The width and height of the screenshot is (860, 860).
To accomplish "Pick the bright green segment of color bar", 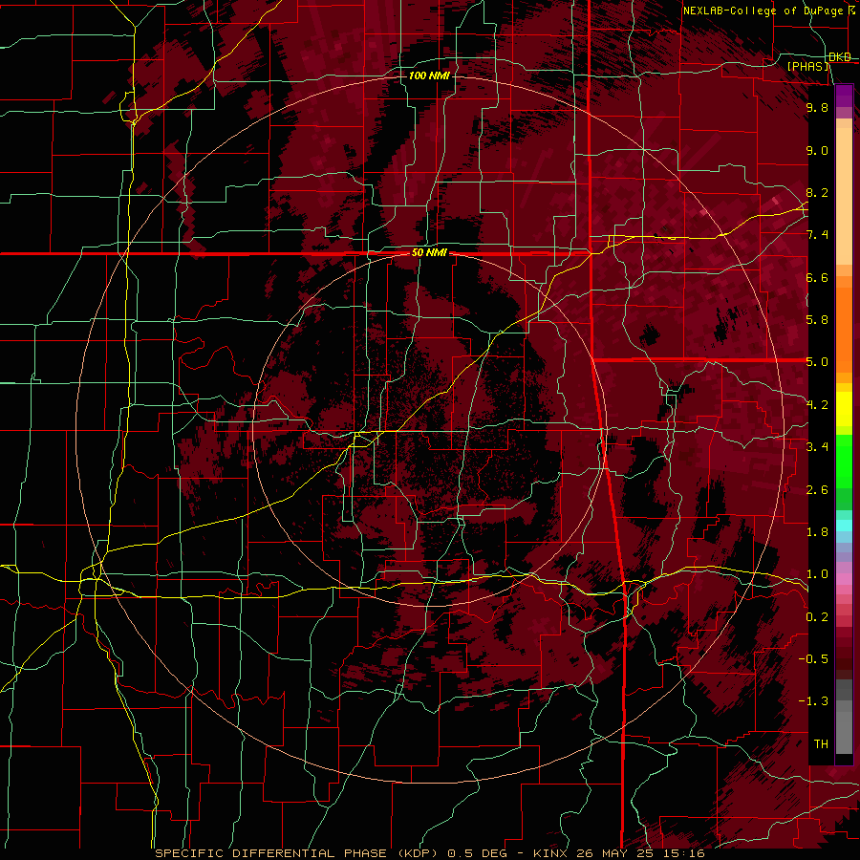I will tap(844, 462).
